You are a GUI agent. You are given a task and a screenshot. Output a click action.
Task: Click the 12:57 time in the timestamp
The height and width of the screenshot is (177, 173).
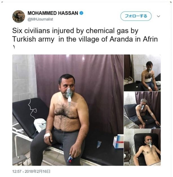coord(17,171)
